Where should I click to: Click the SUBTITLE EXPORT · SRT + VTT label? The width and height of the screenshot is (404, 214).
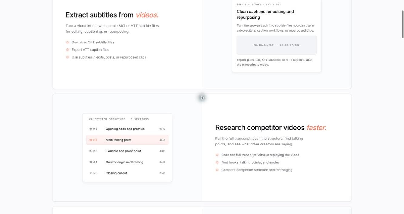(259, 5)
